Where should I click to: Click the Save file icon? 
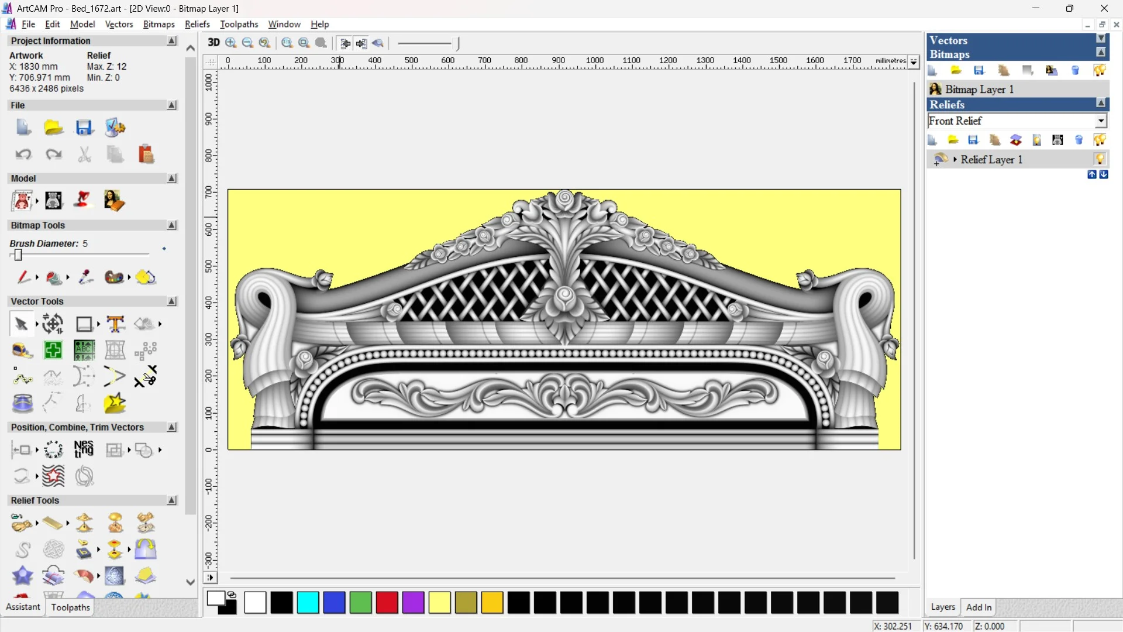tap(84, 128)
